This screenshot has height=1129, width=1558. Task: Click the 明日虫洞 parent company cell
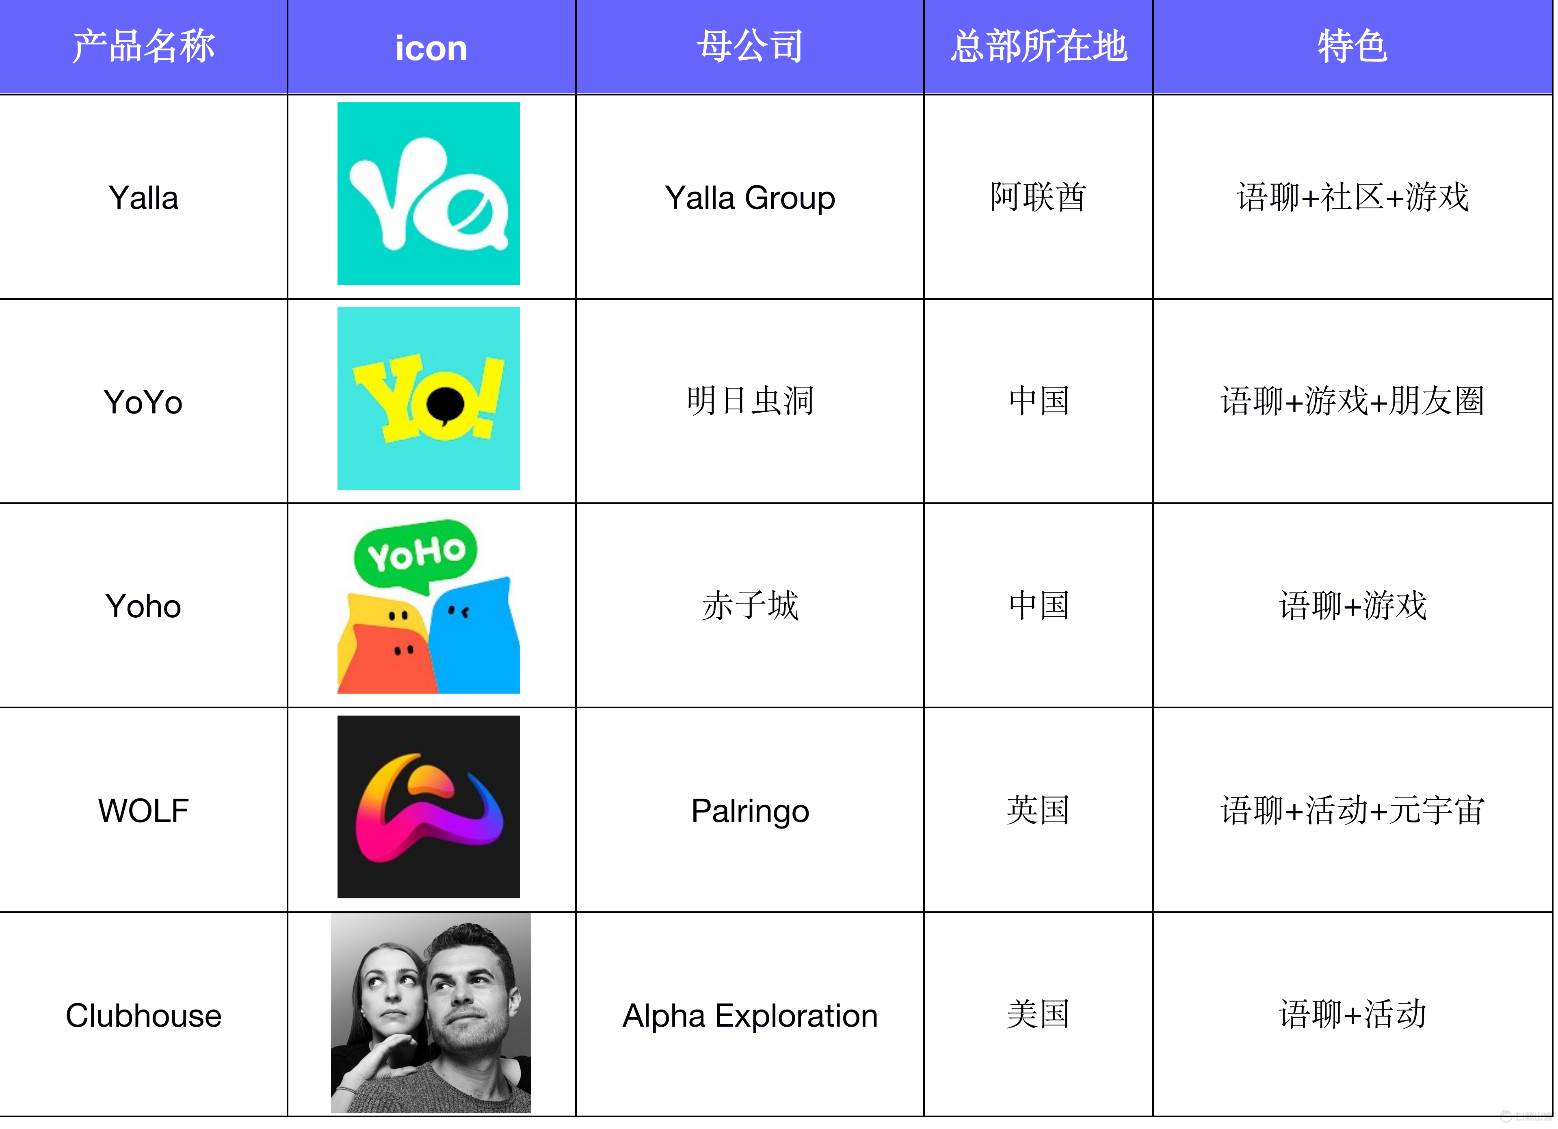click(x=749, y=401)
